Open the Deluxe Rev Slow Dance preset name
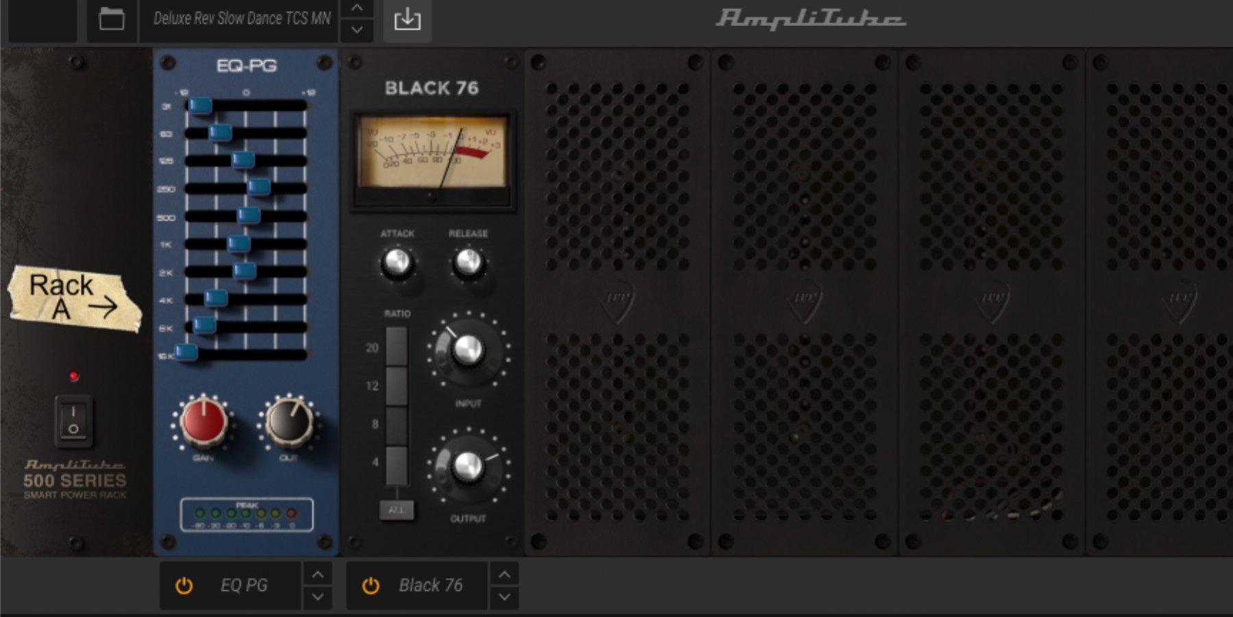Screen dimensions: 1233x617 tap(241, 19)
